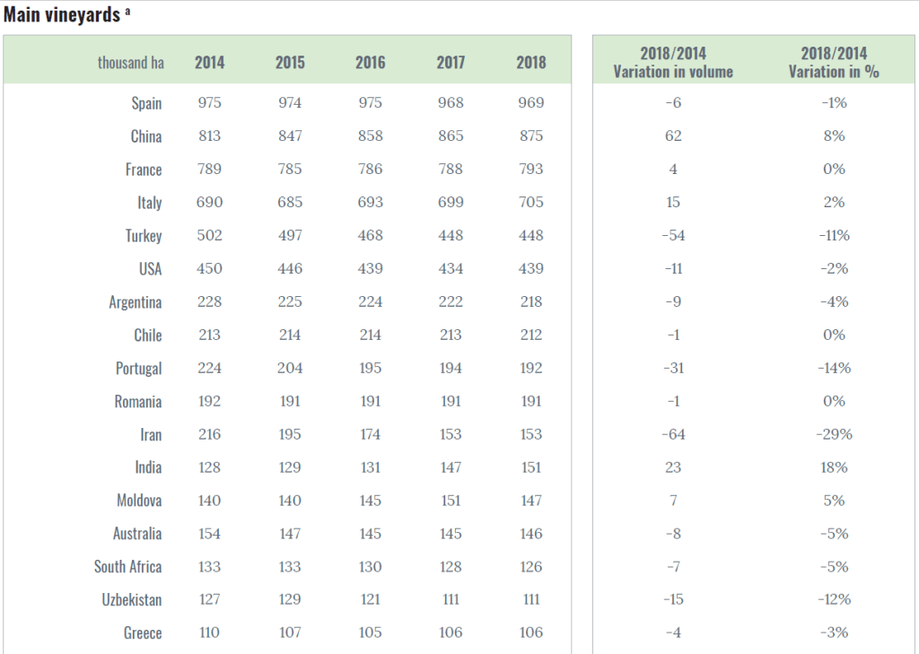The width and height of the screenshot is (919, 654).
Task: Select India's 18% variation value
Action: [x=834, y=467]
